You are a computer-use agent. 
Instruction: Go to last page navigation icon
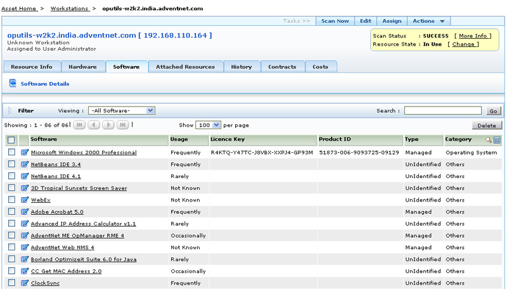pyautogui.click(x=122, y=125)
